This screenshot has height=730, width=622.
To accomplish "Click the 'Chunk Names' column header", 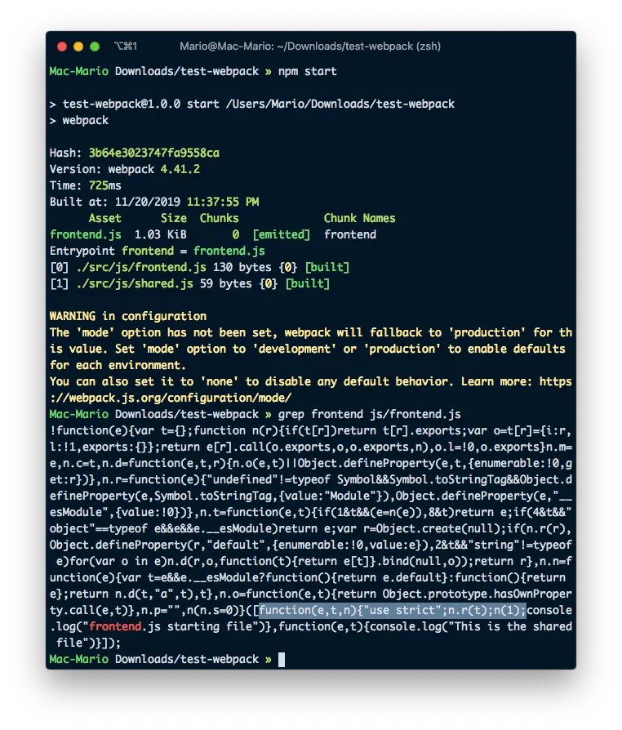I will pyautogui.click(x=359, y=218).
